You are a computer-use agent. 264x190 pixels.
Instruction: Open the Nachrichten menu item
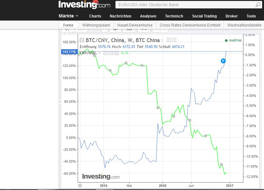[x=120, y=16]
